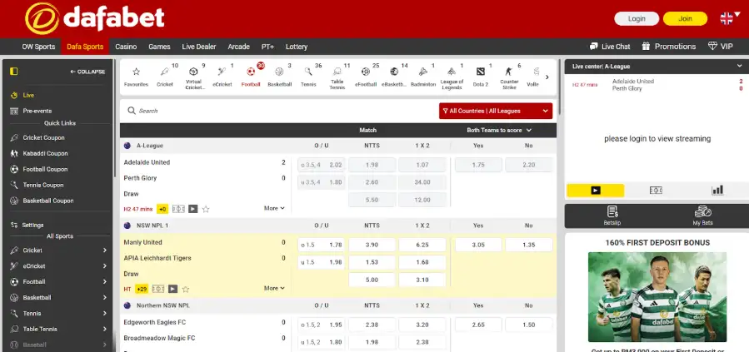This screenshot has width=749, height=352.
Task: Star the Manly United match as favourite
Action: pyautogui.click(x=183, y=290)
